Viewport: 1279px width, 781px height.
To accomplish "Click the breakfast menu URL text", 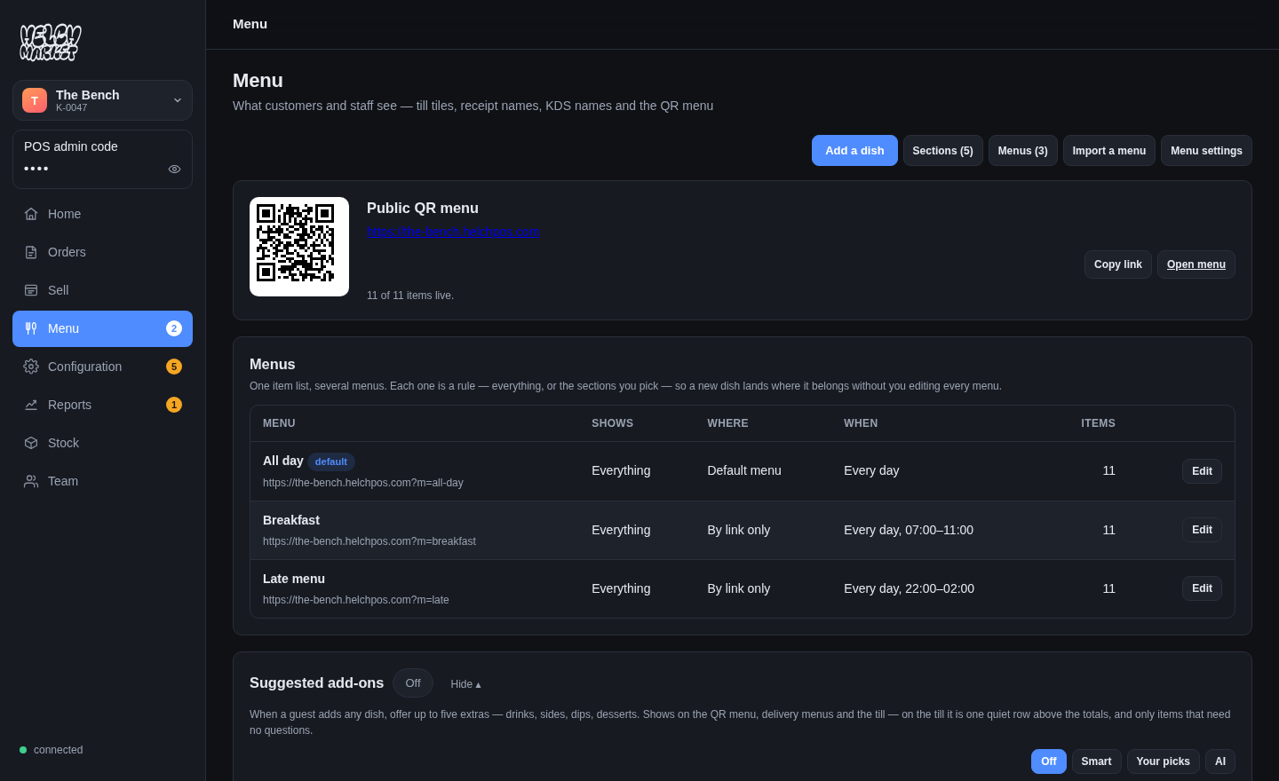I will point(369,541).
